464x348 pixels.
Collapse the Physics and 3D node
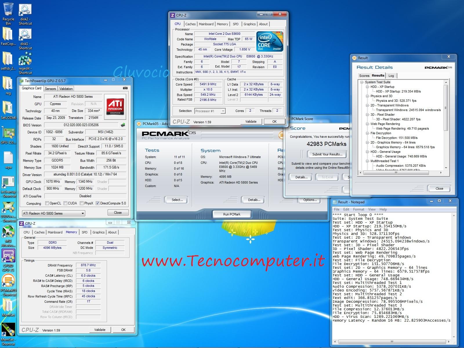(x=367, y=96)
